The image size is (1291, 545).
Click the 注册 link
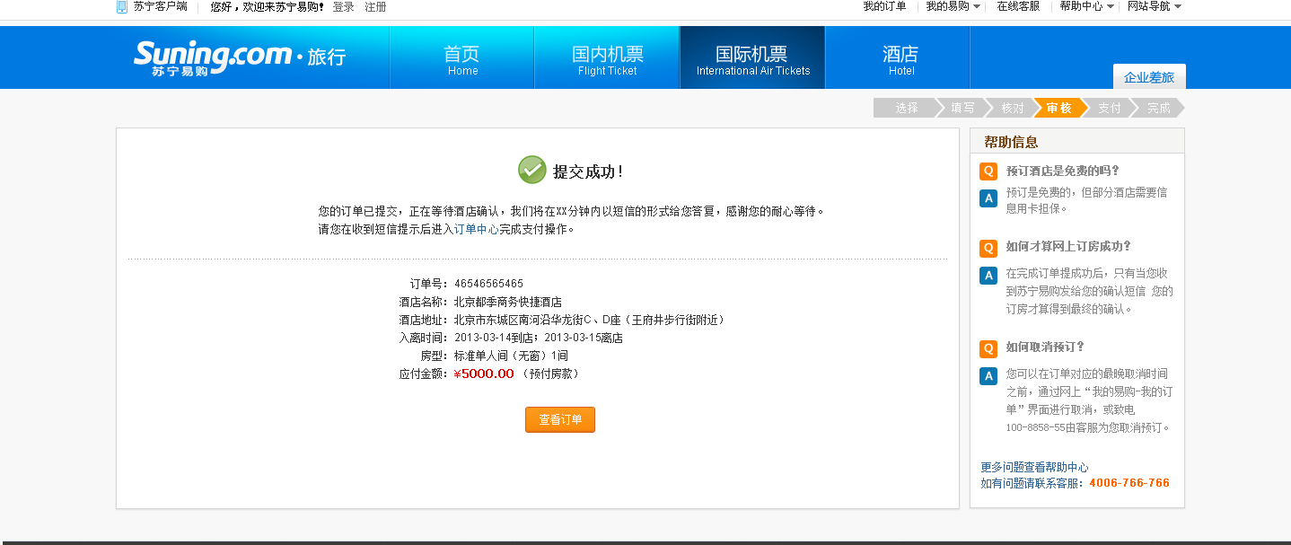[375, 6]
